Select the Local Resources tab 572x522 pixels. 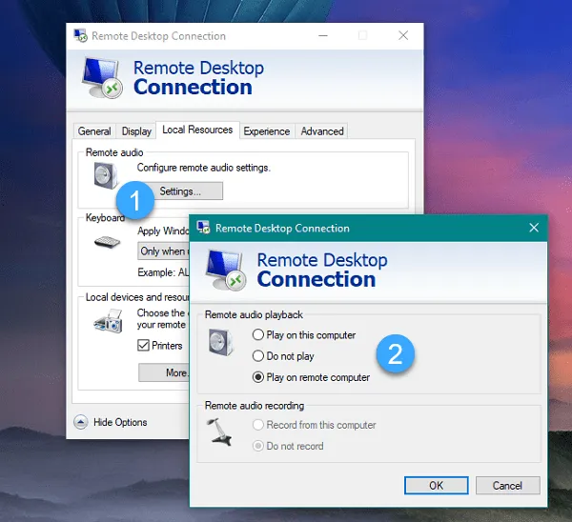tap(197, 130)
